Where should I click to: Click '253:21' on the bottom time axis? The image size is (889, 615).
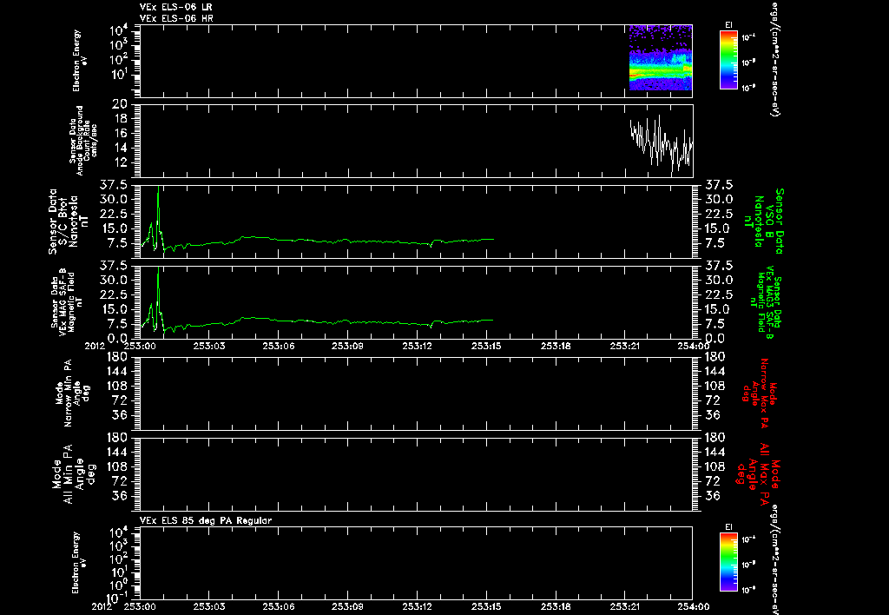click(x=625, y=606)
